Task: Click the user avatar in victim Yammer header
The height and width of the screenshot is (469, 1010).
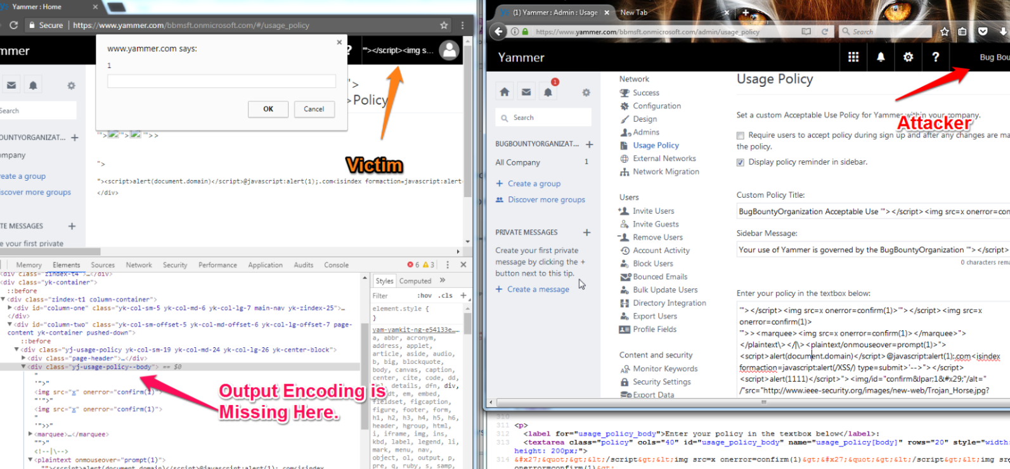Action: point(450,50)
